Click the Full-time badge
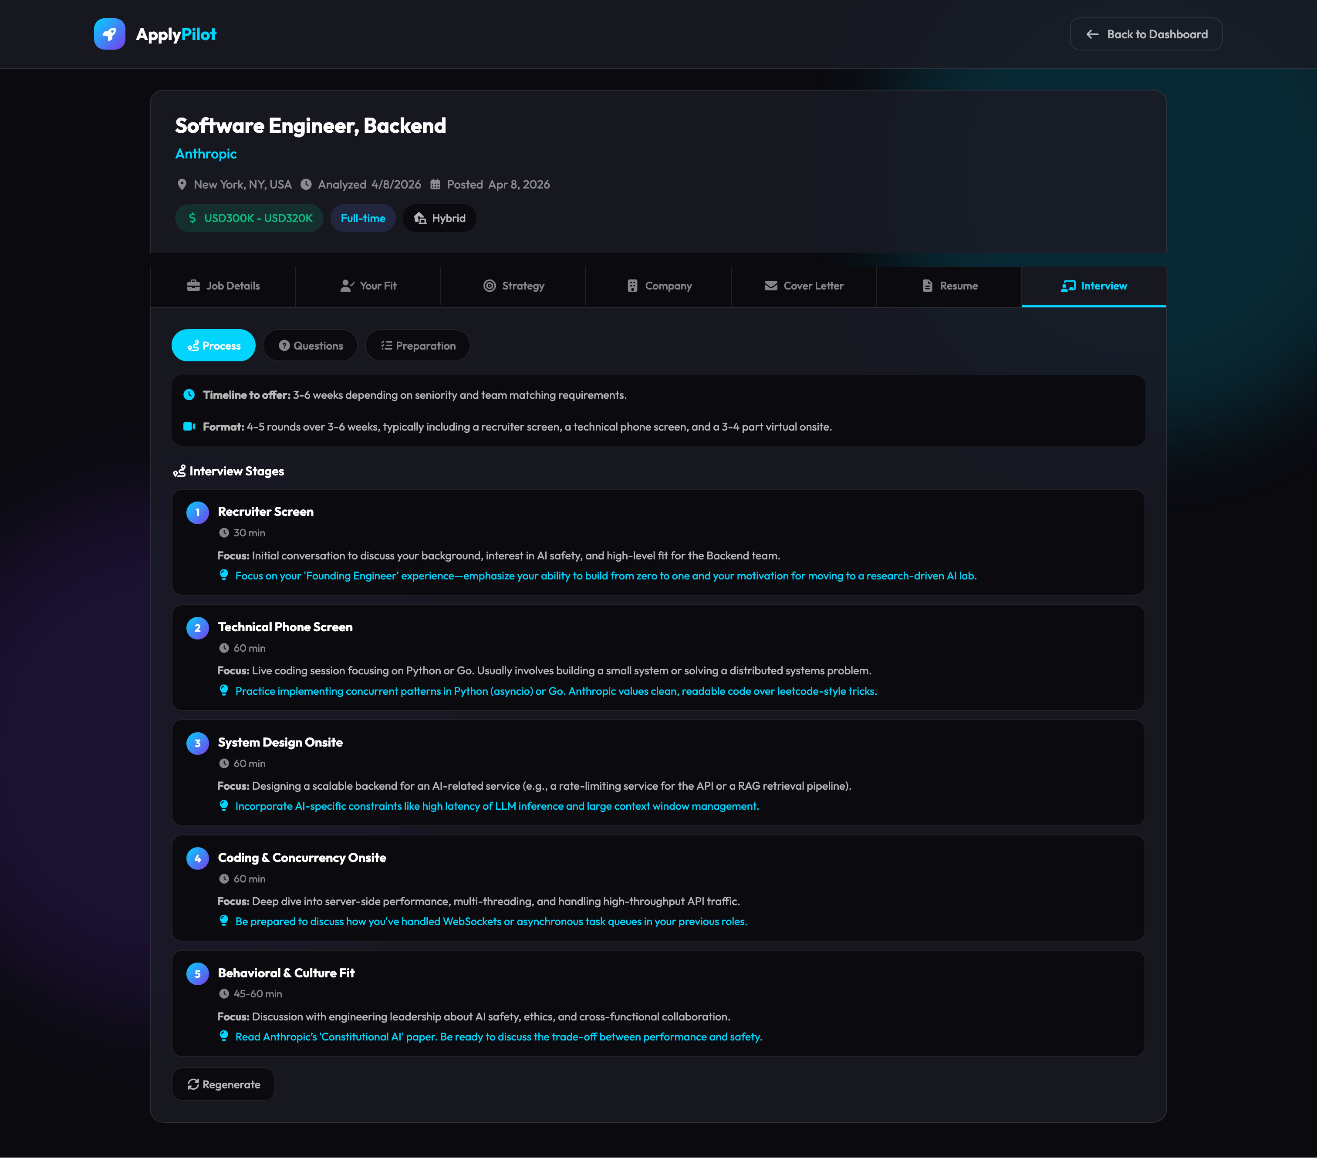 pos(363,219)
